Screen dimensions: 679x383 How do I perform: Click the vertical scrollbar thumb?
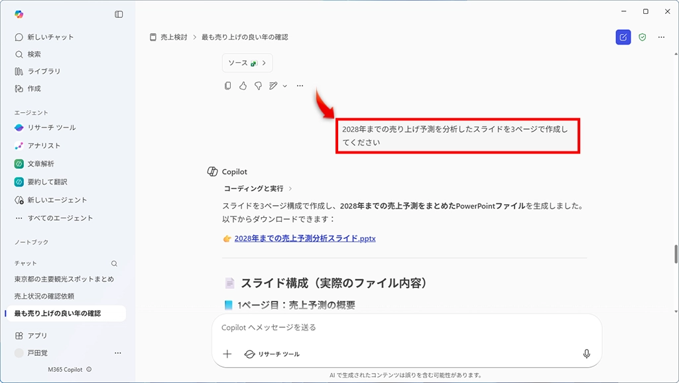point(676,254)
